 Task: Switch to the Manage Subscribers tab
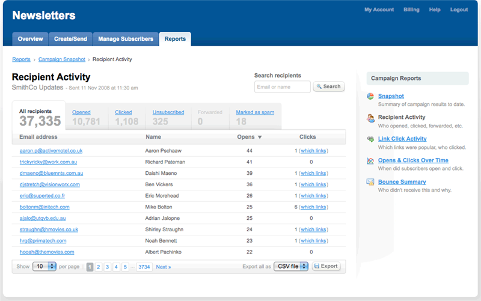(126, 39)
